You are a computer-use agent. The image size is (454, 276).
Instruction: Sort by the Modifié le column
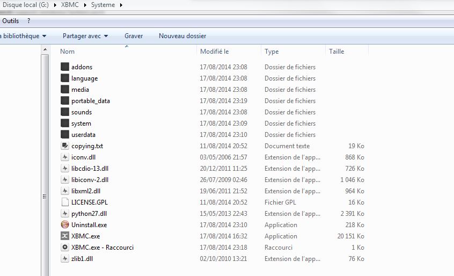click(214, 51)
